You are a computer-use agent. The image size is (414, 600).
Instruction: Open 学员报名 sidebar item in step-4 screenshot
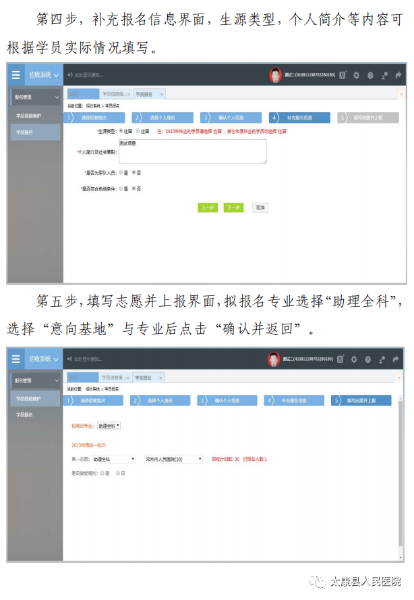click(x=36, y=132)
